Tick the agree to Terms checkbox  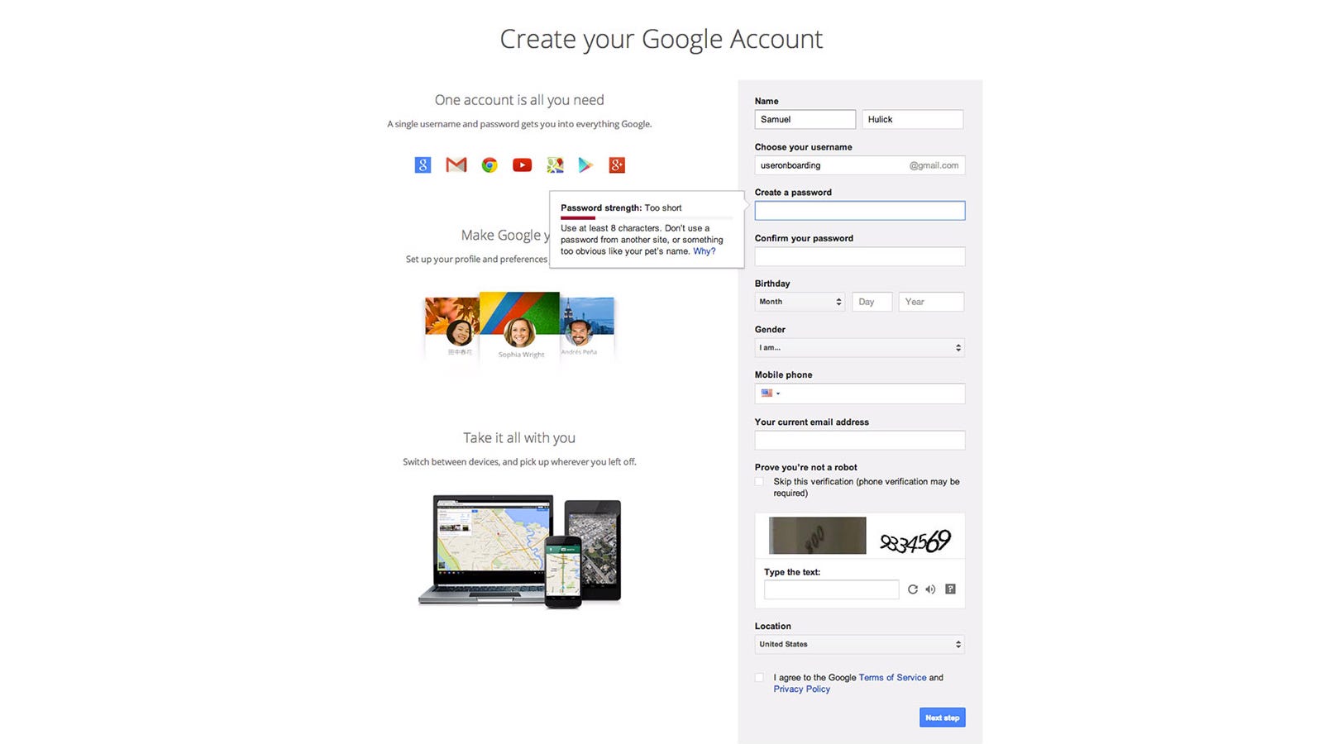coord(759,678)
